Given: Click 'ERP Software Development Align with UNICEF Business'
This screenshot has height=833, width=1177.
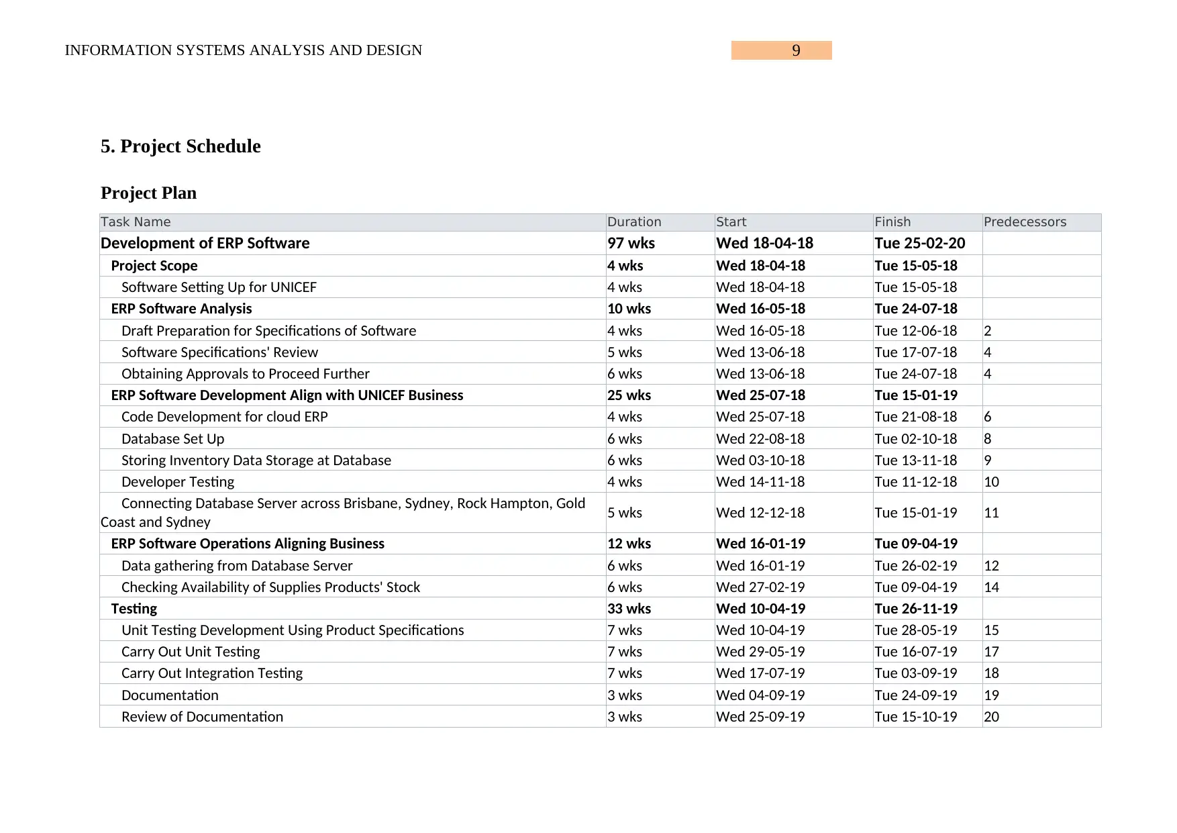Looking at the screenshot, I should [287, 395].
